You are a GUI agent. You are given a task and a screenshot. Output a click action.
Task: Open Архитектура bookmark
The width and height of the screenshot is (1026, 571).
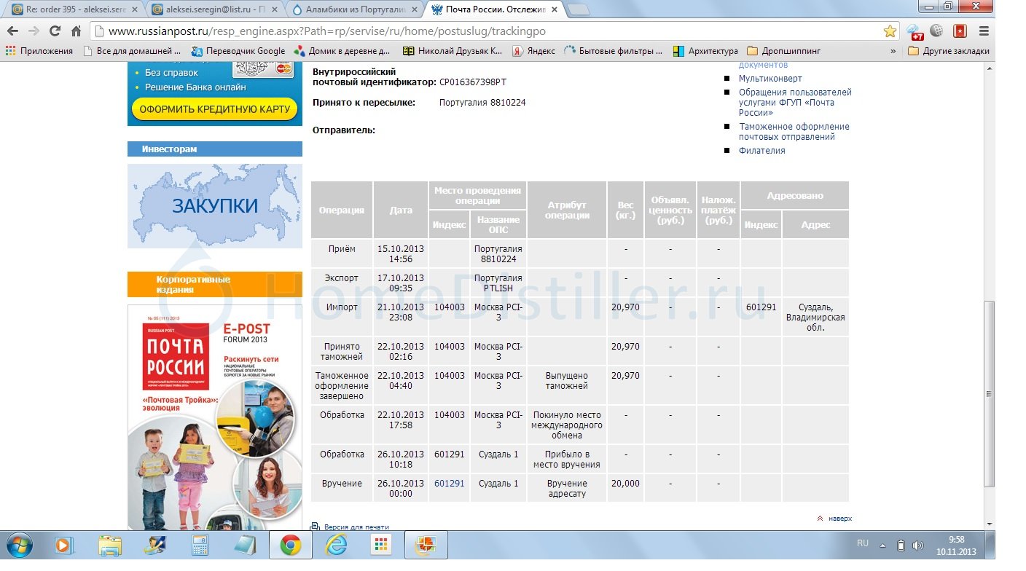(x=705, y=51)
